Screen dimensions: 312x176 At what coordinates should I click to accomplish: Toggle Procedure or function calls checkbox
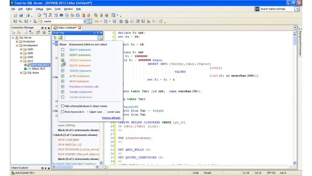(63, 87)
